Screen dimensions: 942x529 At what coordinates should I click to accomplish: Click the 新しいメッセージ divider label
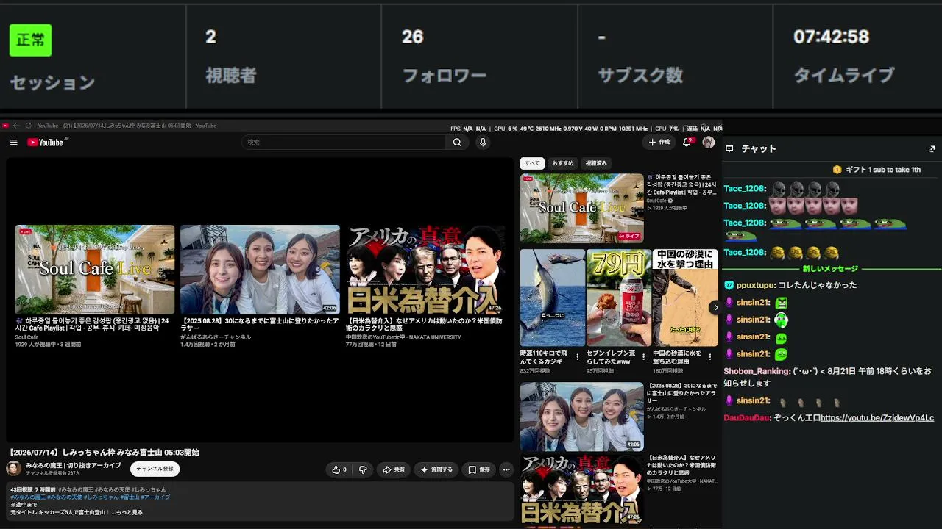[830, 269]
